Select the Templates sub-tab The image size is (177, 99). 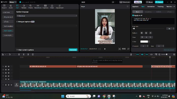148,12
